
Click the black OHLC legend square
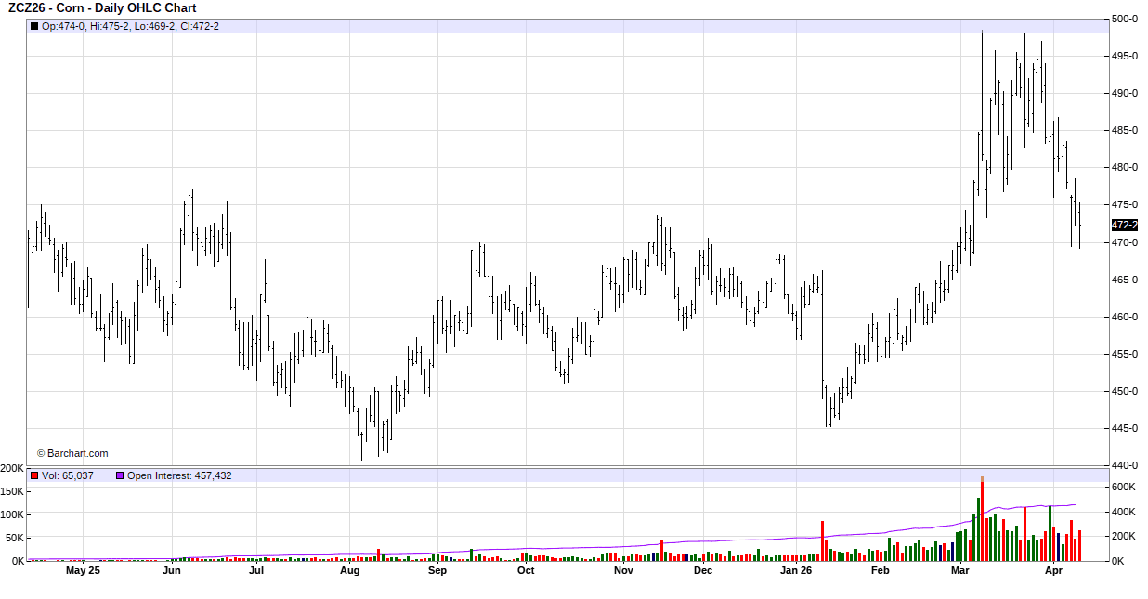34,26
